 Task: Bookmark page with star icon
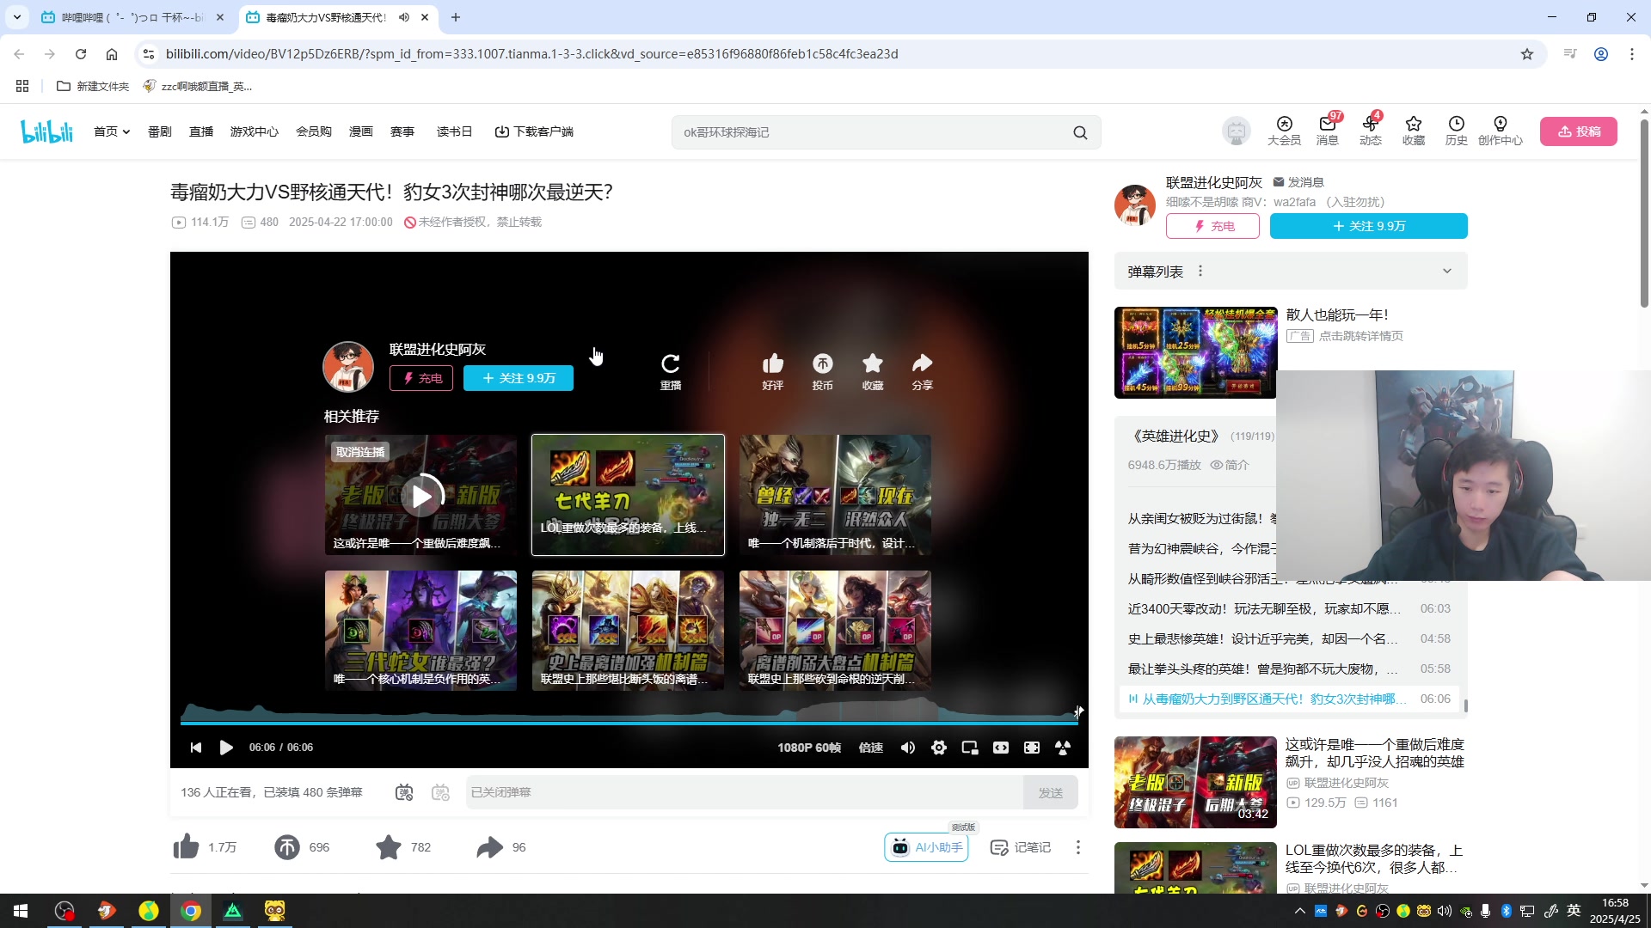1527,54
